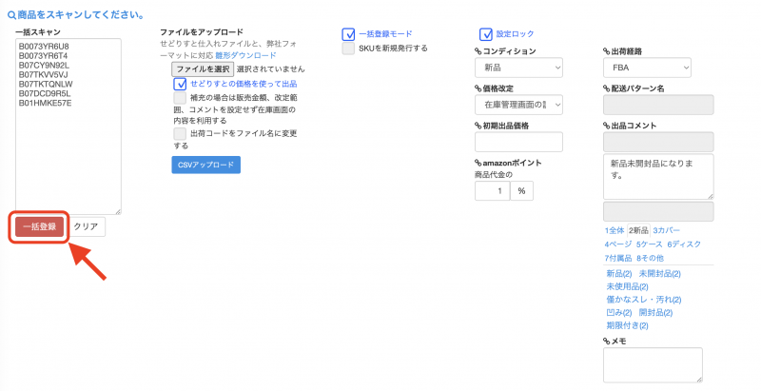Select the 3カバー comment tab
The width and height of the screenshot is (761, 391).
click(x=667, y=230)
